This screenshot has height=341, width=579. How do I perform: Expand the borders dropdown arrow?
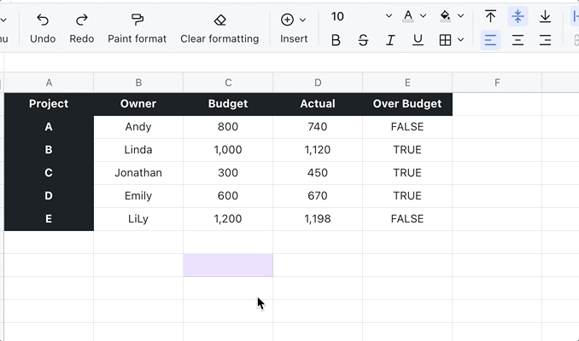(461, 40)
